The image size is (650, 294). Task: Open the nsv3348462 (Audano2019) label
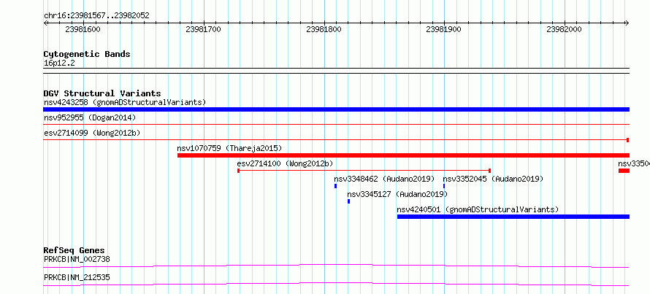384,179
